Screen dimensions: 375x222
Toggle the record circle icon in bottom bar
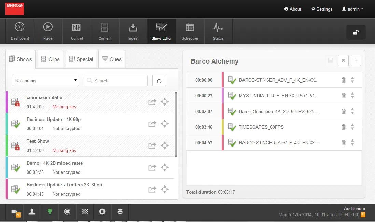(x=67, y=212)
